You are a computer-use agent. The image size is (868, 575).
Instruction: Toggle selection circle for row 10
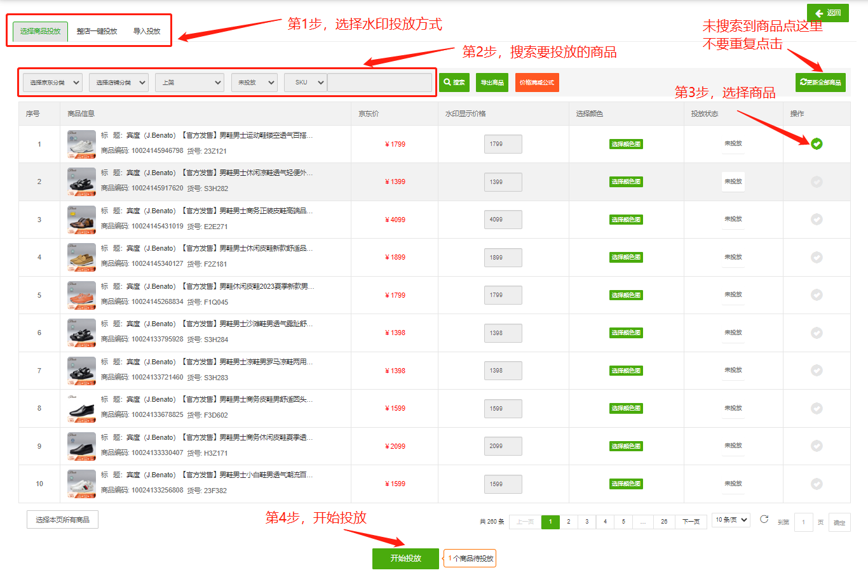tap(817, 484)
